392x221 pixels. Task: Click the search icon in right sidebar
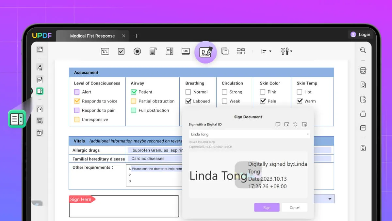click(363, 50)
